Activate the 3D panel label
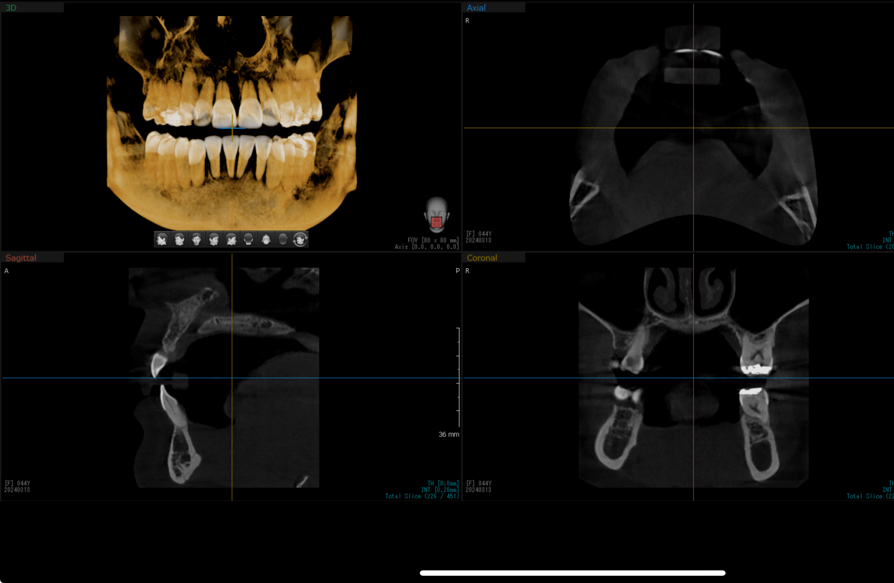894x583 pixels. pos(11,8)
